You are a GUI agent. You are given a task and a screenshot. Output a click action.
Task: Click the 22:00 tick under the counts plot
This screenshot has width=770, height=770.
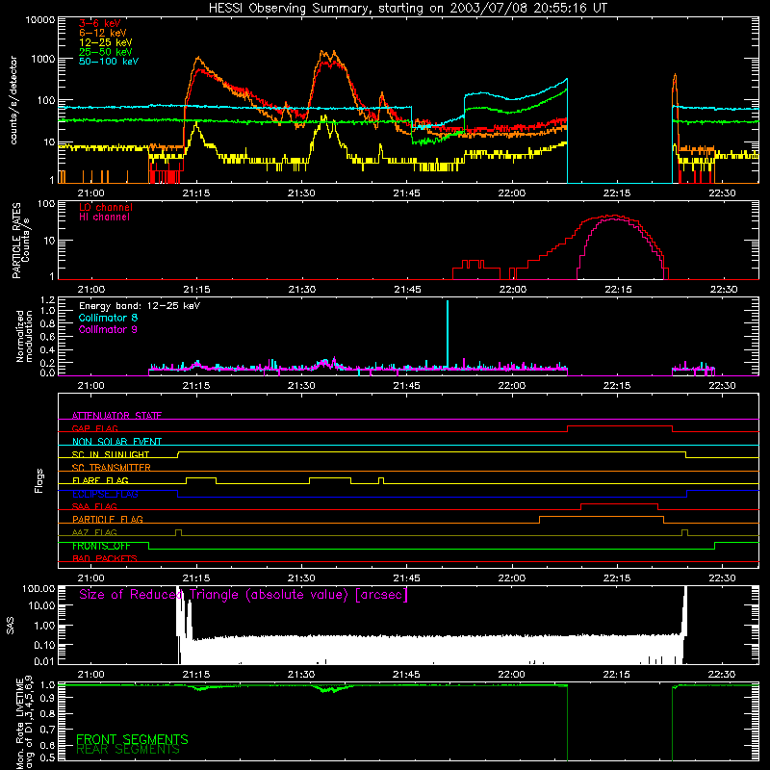click(x=512, y=193)
